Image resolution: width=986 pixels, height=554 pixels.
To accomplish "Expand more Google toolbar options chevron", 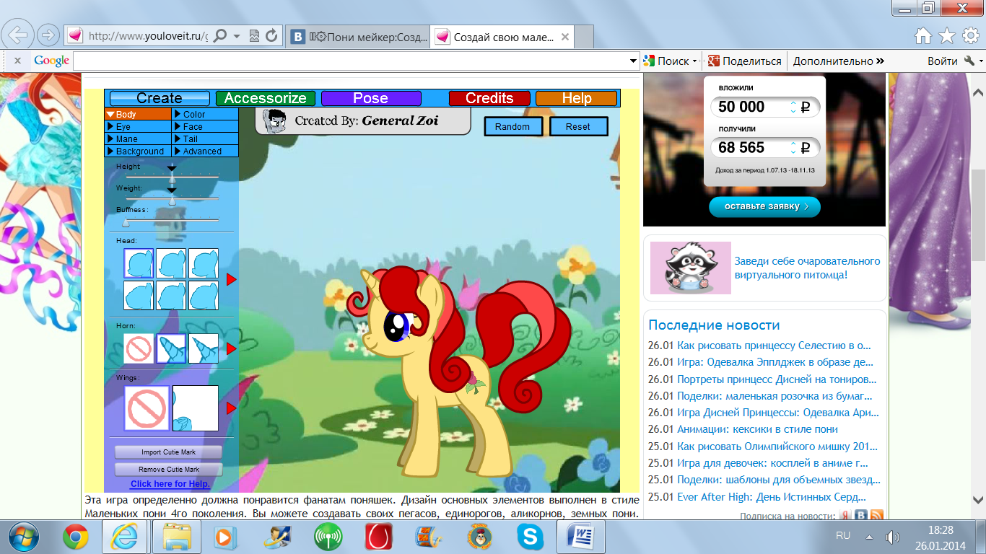I will (880, 61).
